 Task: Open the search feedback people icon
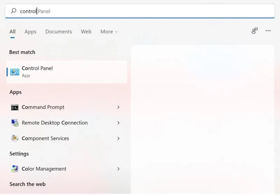[255, 31]
